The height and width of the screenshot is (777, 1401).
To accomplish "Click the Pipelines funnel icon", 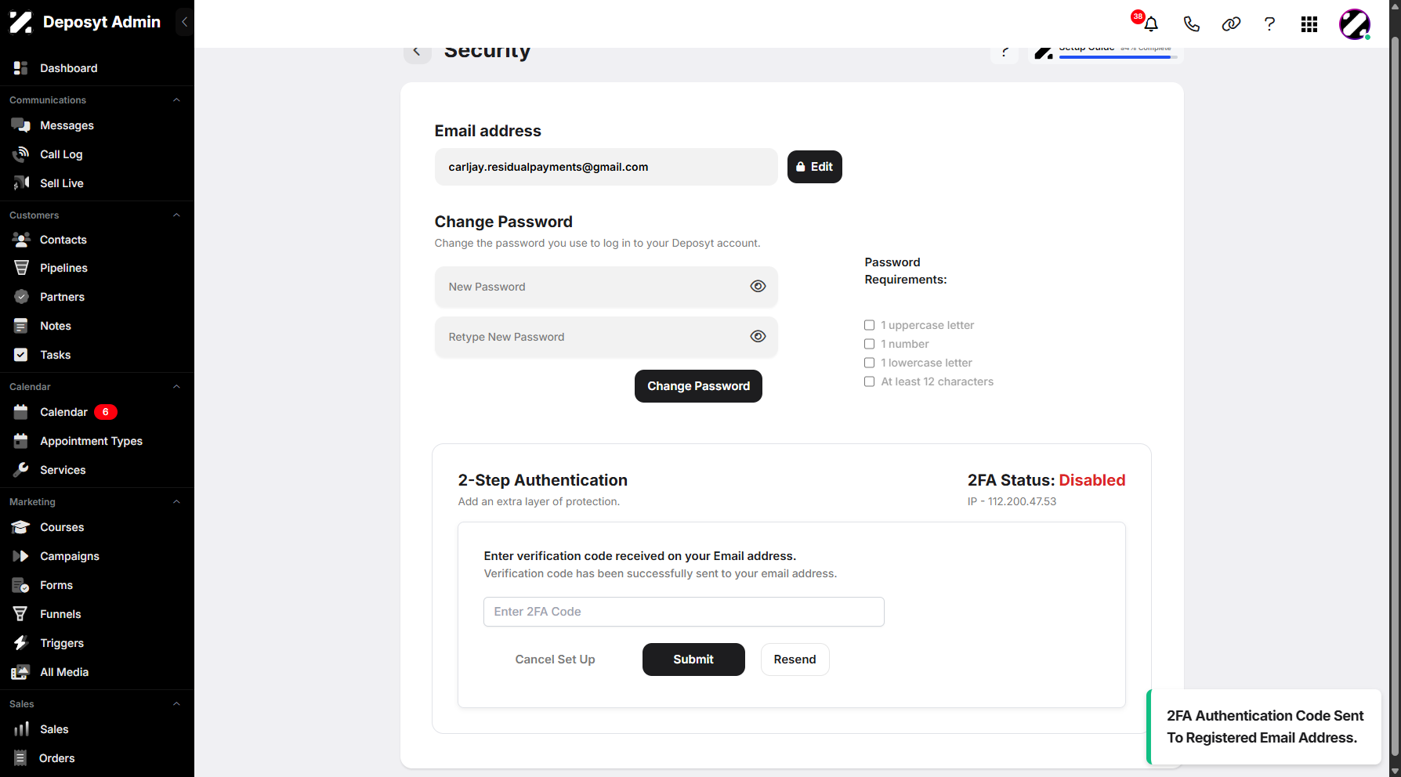I will (x=21, y=268).
